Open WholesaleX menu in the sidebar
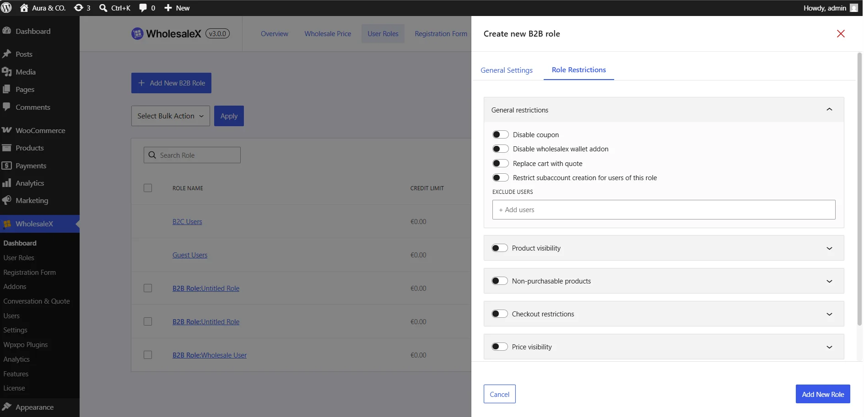864x417 pixels. [x=40, y=224]
